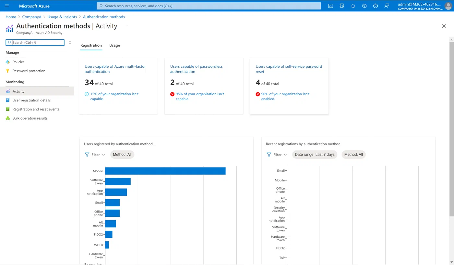The image size is (454, 265).
Task: Open the Feedback icon in top bar
Action: (387, 6)
